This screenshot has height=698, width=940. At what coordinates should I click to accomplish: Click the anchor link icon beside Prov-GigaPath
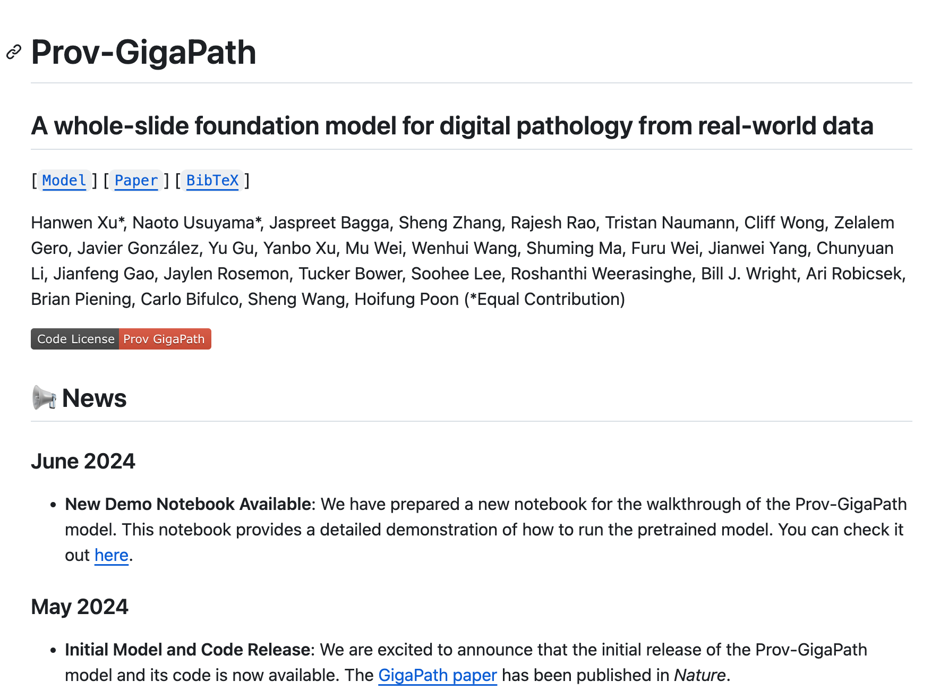pos(14,52)
